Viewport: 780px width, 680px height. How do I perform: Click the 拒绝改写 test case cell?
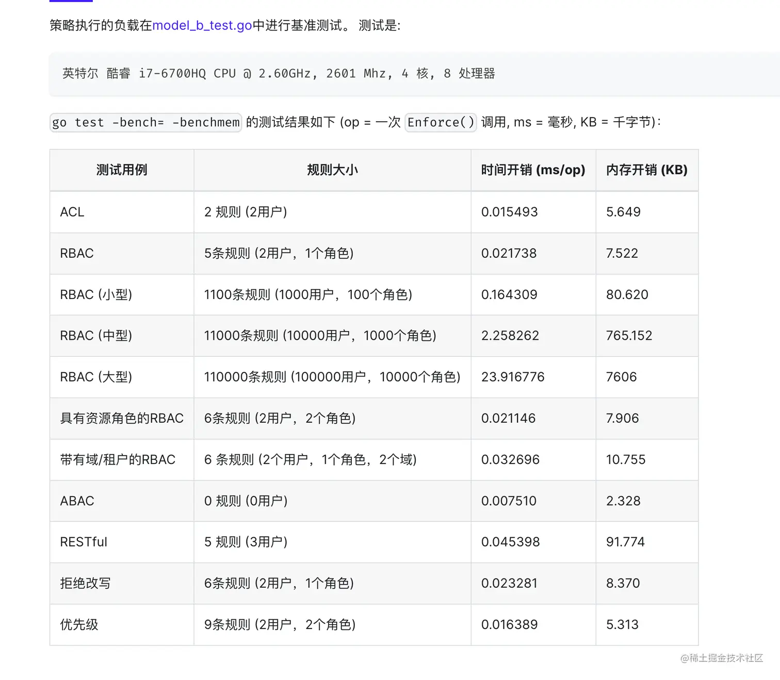[122, 583]
